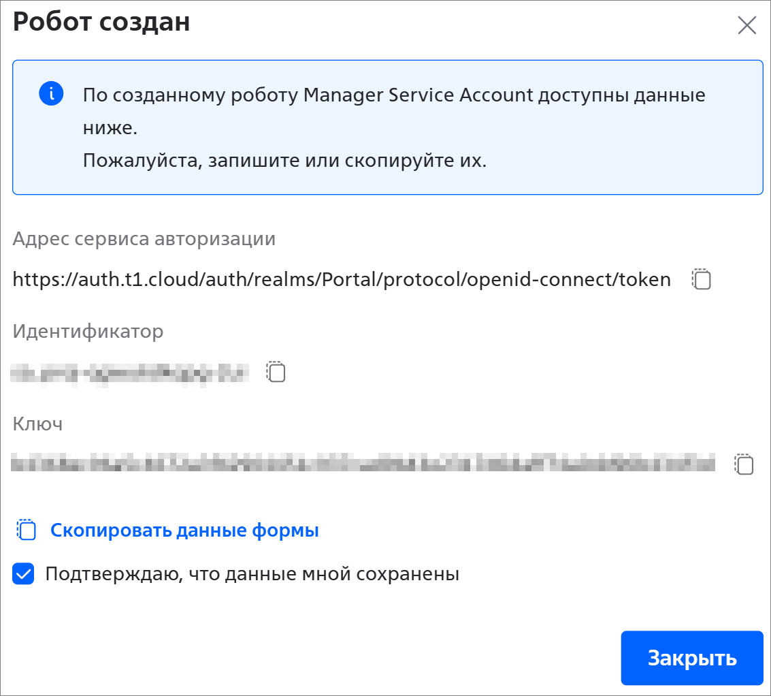
Task: Uncheck the data-saved confirmation checkbox
Action: tap(23, 574)
